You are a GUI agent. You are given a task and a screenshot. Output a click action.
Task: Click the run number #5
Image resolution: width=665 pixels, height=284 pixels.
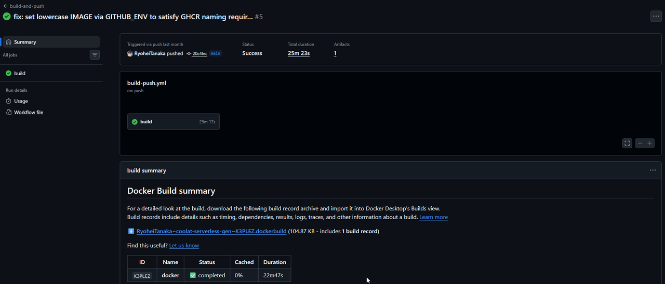coord(259,17)
